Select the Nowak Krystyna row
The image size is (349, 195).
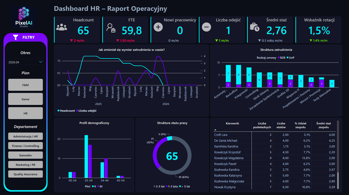[274, 187]
